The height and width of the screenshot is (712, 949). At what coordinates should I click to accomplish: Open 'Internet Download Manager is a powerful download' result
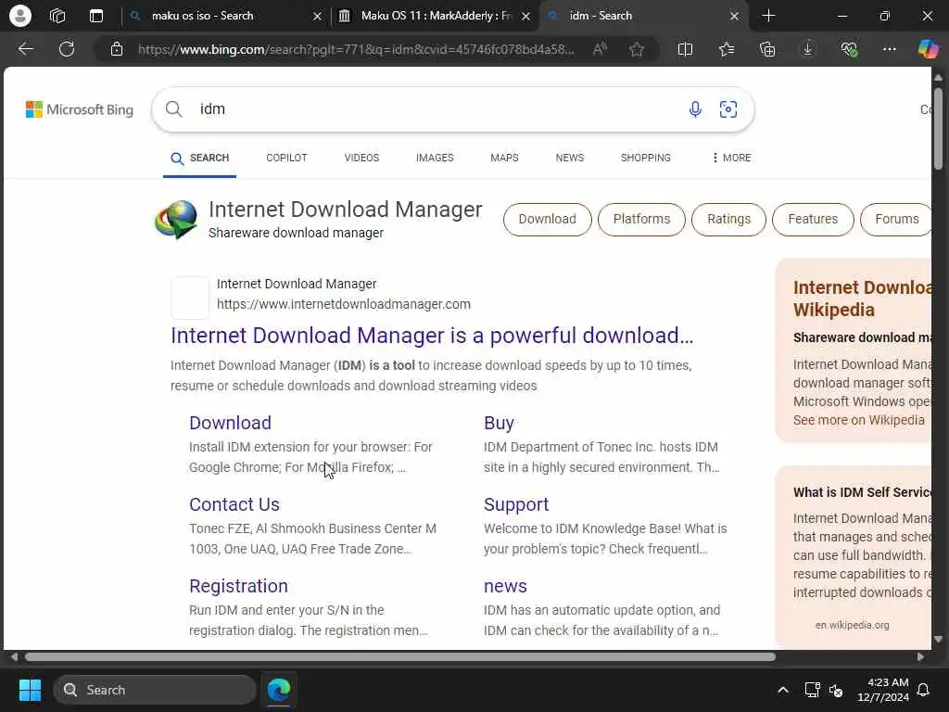[x=432, y=336]
